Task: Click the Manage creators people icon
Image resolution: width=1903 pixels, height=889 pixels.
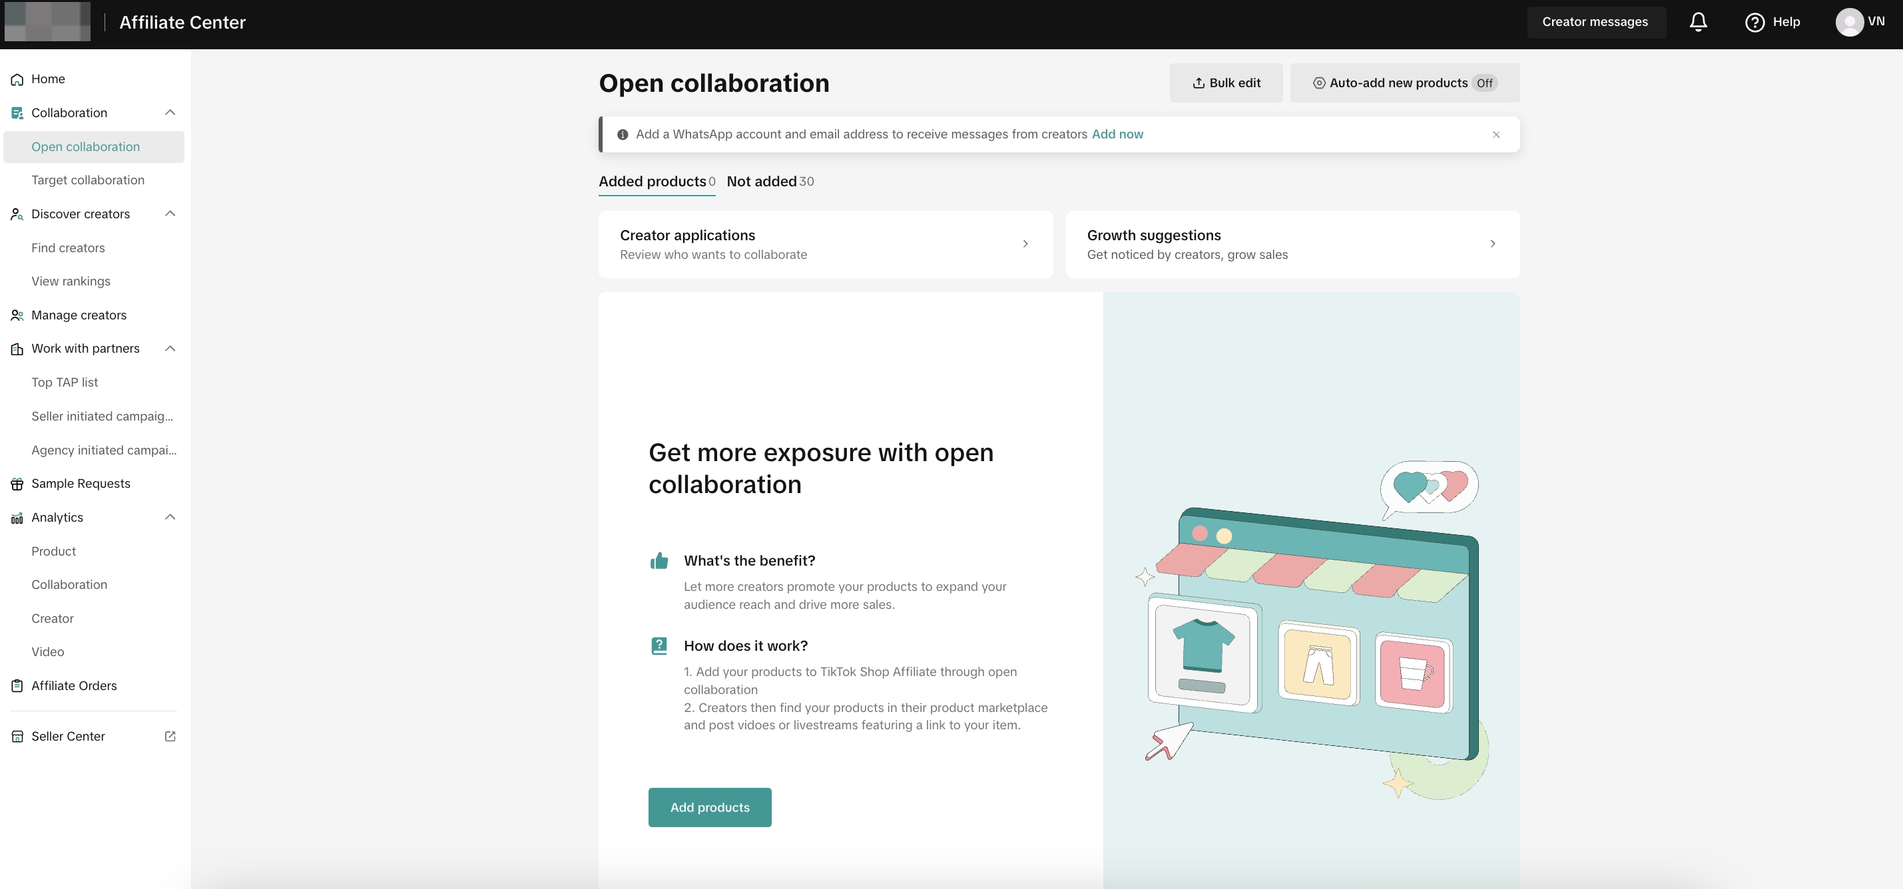Action: pos(17,315)
